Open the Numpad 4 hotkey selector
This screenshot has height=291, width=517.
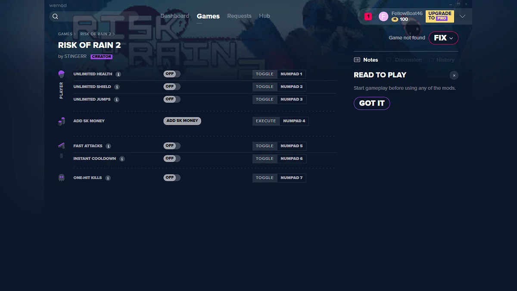tap(294, 121)
